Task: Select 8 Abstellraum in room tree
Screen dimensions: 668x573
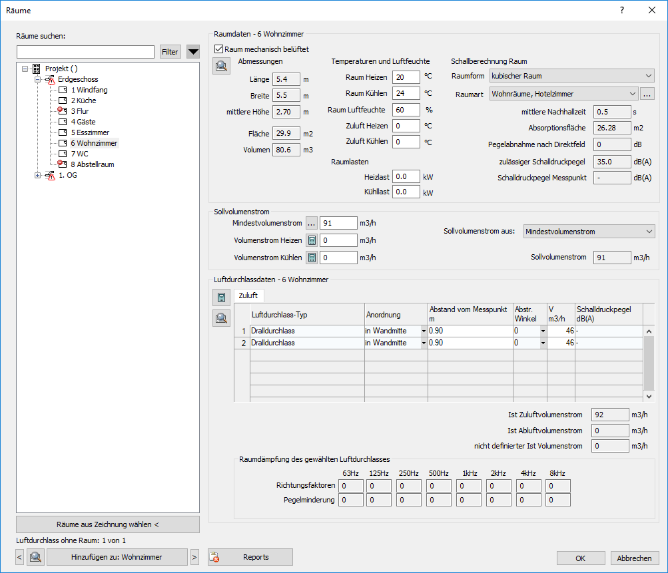Action: 93,164
